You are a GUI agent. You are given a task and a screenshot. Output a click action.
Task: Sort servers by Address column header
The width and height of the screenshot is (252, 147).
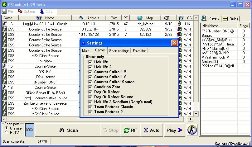point(89,18)
